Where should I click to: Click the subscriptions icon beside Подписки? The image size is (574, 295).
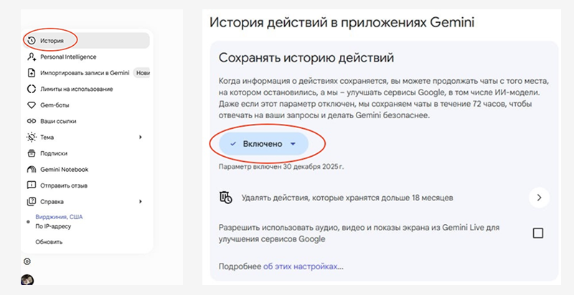32,153
